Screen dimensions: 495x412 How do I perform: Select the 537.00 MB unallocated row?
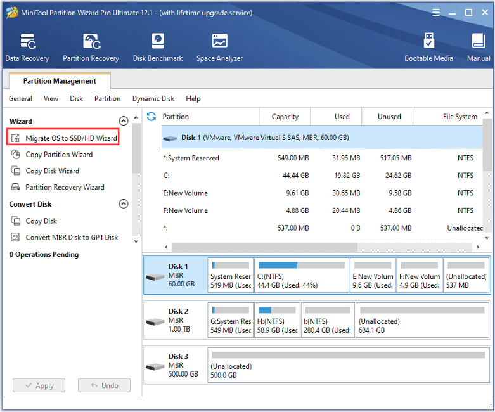click(322, 228)
